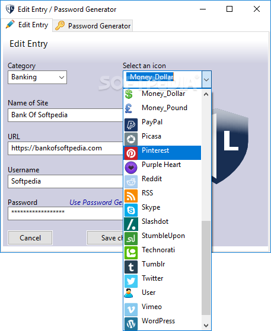Pick the Vimeo v icon

131,310
